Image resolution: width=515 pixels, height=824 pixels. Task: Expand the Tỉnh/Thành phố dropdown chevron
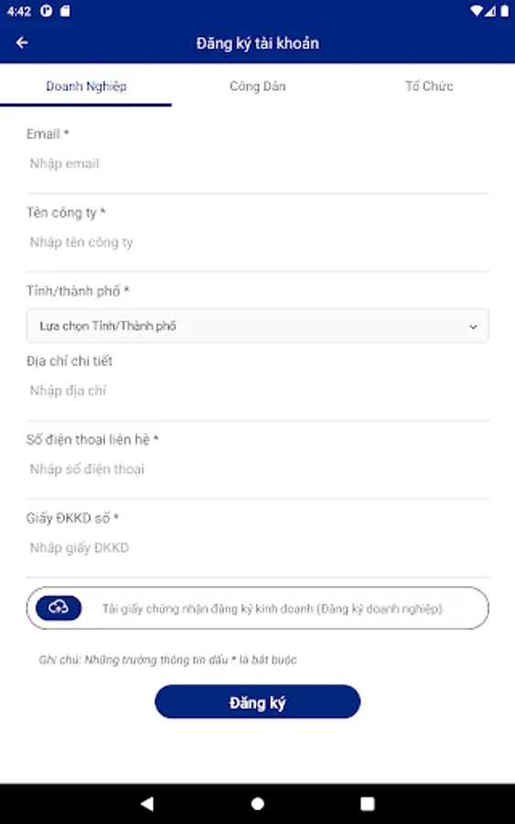(x=473, y=326)
